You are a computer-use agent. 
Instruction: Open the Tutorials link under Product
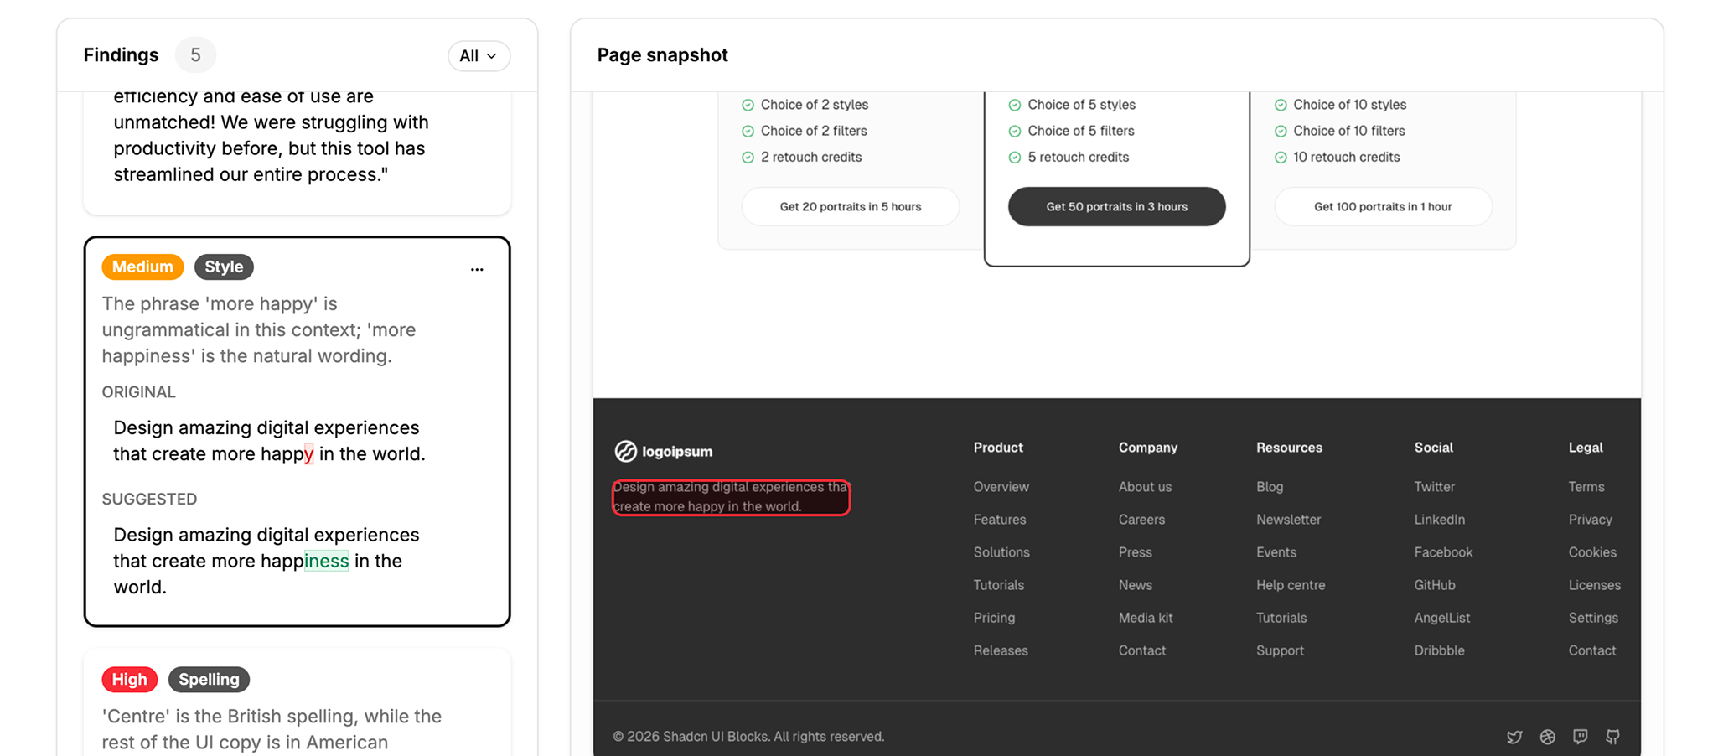click(998, 585)
